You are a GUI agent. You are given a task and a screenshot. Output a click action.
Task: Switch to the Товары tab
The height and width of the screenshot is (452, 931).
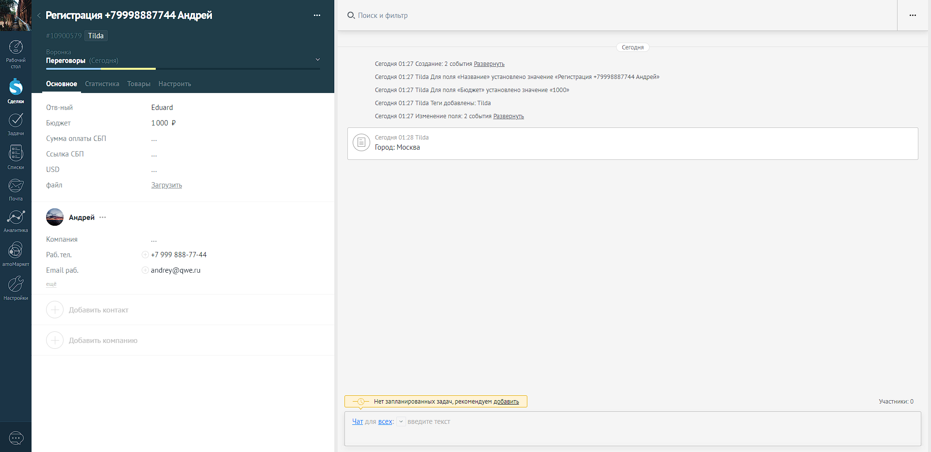tap(139, 84)
